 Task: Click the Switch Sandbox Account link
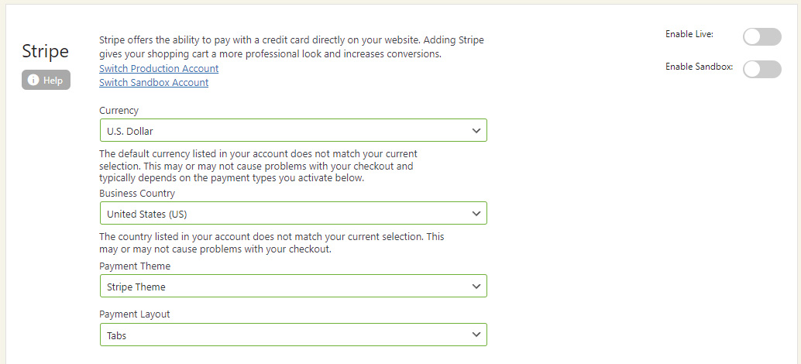[153, 82]
